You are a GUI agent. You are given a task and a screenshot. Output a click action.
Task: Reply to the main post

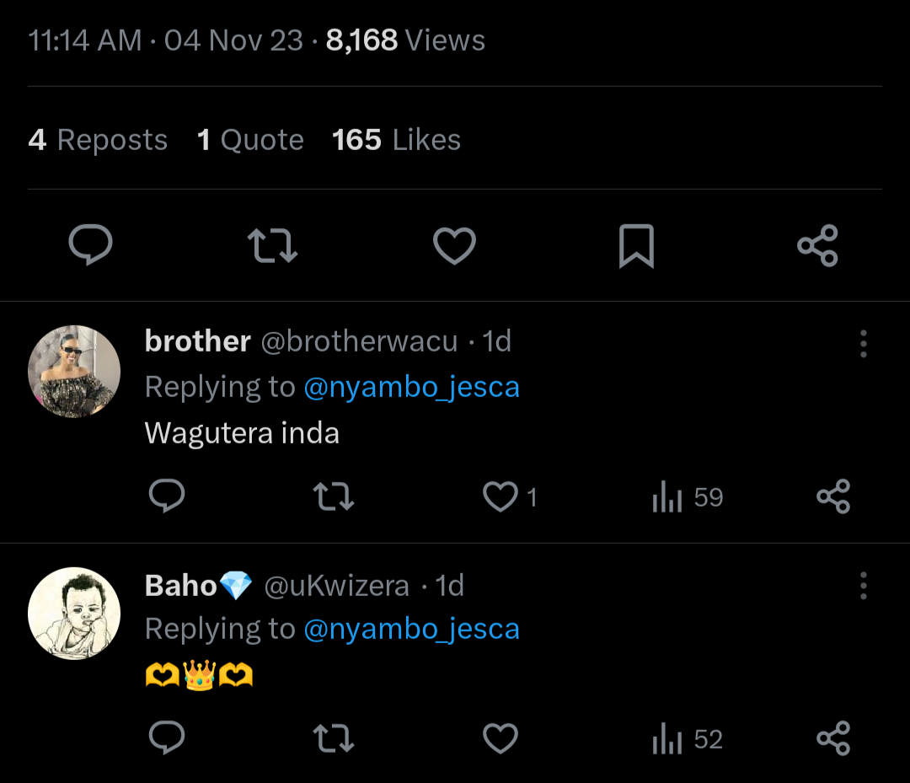click(90, 245)
